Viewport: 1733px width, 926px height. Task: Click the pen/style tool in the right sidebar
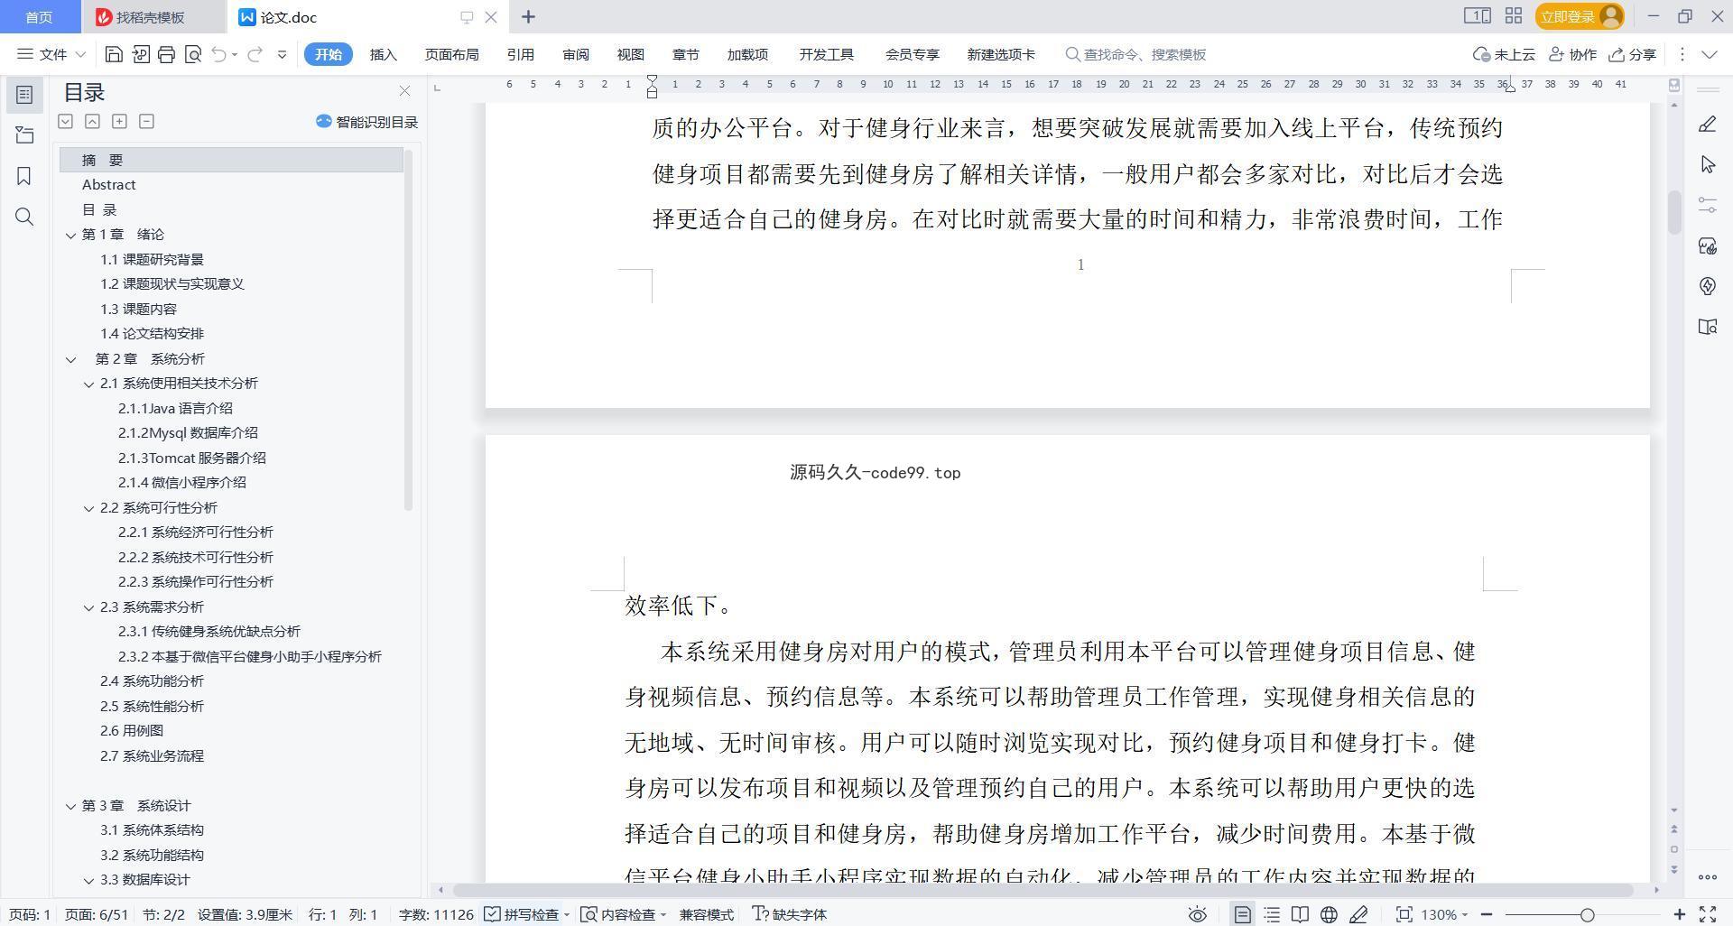point(1707,124)
